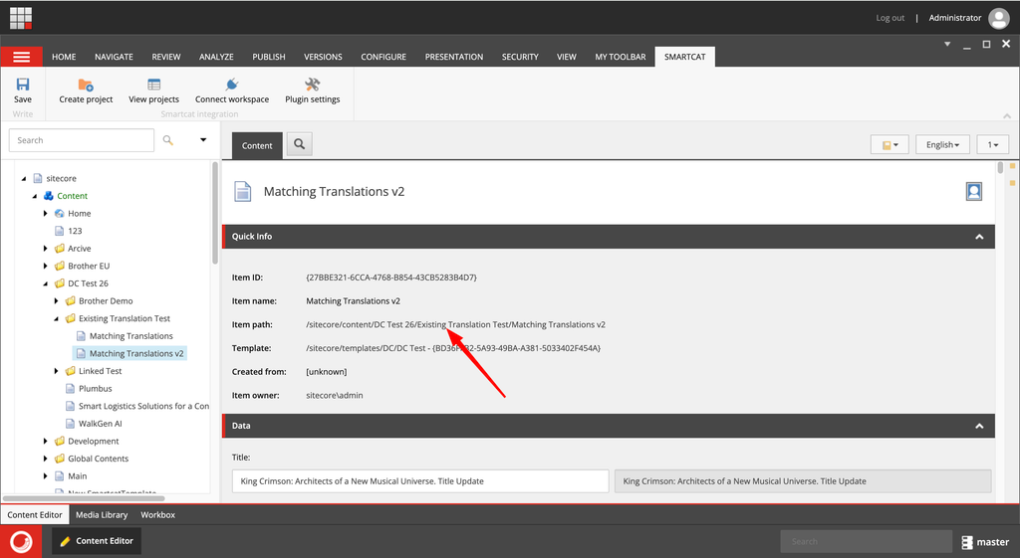Image resolution: width=1020 pixels, height=558 pixels.
Task: Expand the Brother Demo folder
Action: 56,300
